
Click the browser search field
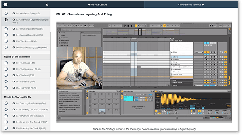point(81,30)
